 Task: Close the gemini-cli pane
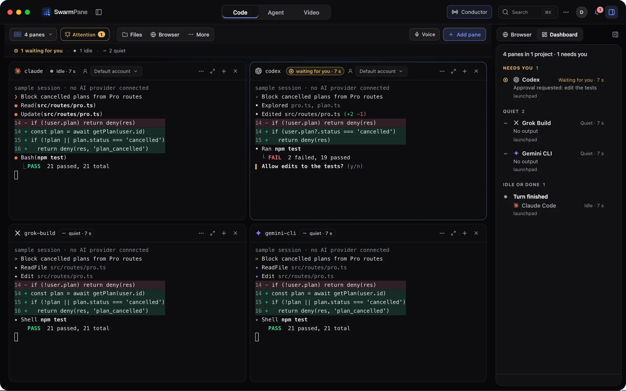[x=476, y=233]
